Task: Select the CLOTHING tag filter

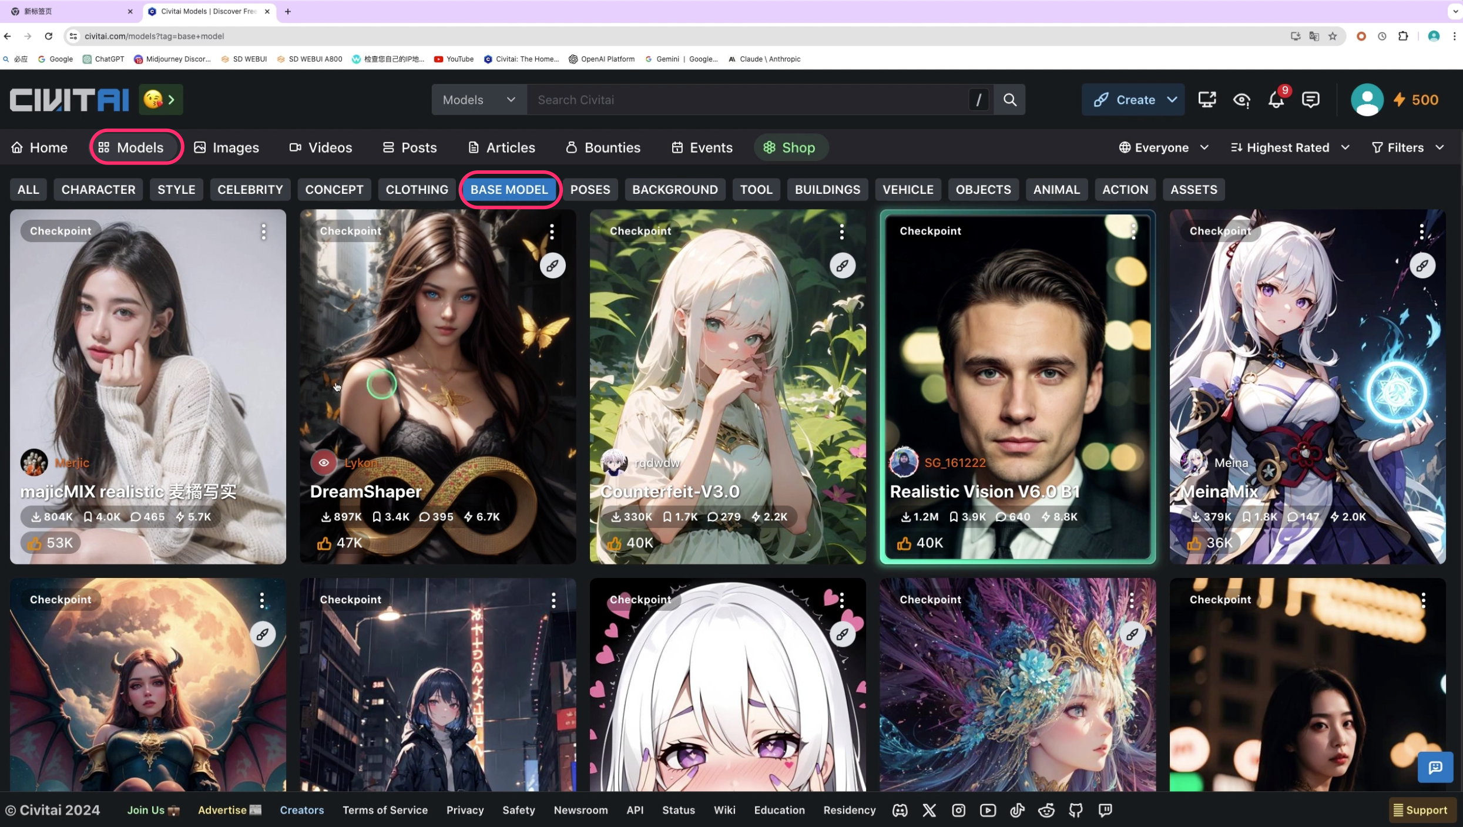Action: click(417, 190)
